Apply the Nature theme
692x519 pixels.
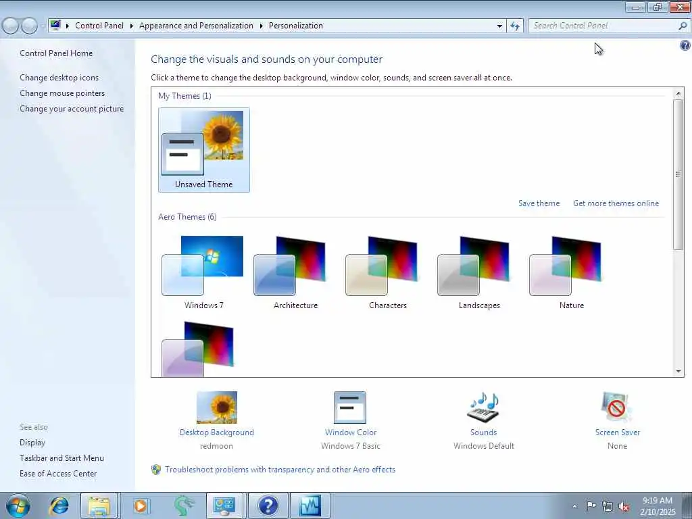point(570,272)
